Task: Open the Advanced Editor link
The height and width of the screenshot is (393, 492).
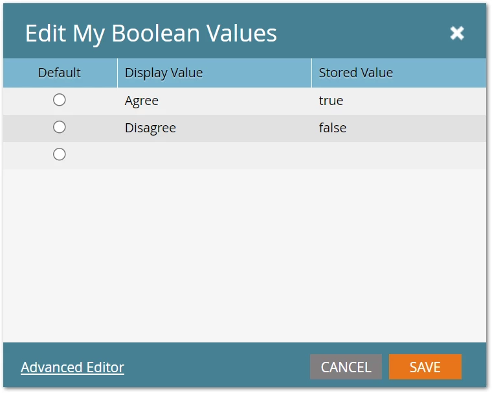Action: [x=73, y=367]
